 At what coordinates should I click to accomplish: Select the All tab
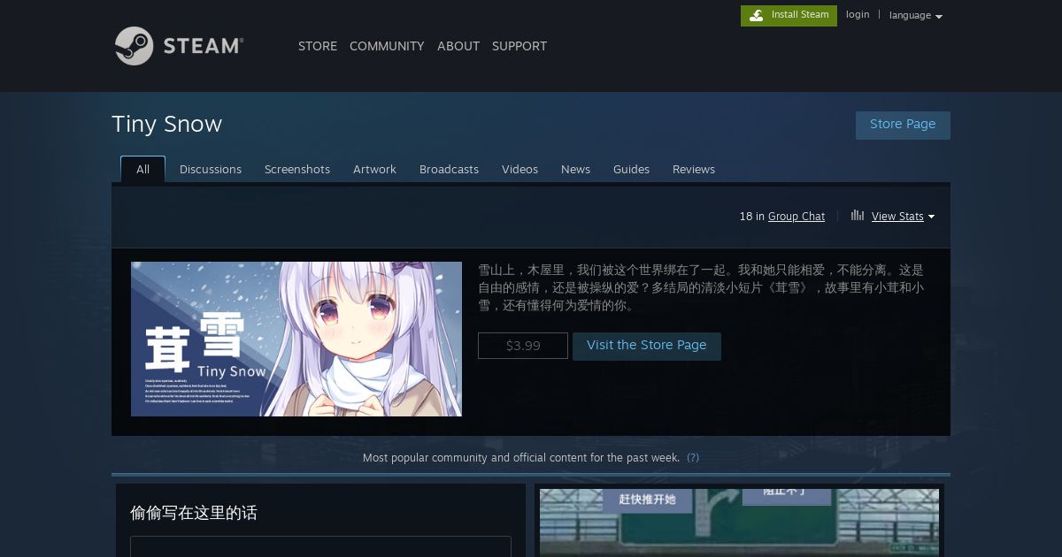tap(142, 169)
